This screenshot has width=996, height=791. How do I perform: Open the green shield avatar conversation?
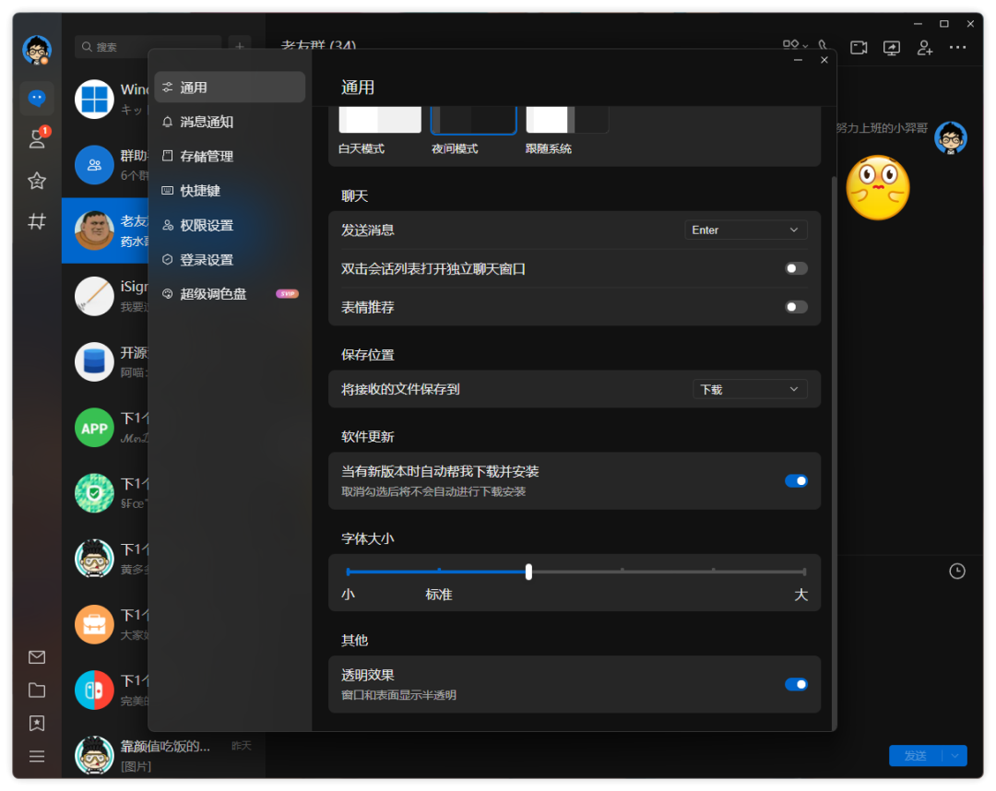pos(94,493)
